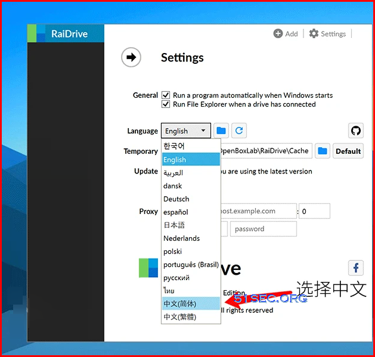Open Settings via the gear icon
Screen dimensions: 375x357
[314, 33]
